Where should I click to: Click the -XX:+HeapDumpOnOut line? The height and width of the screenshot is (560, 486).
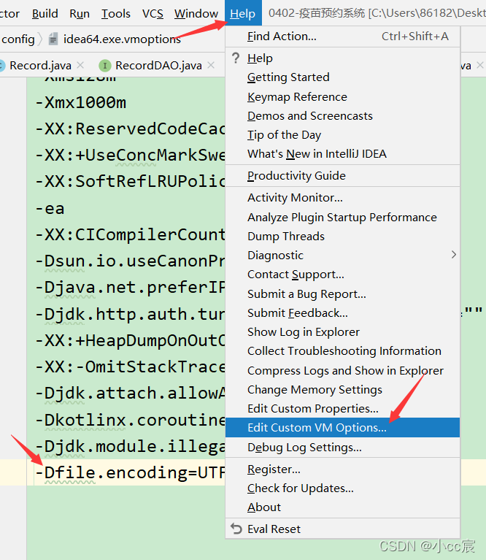pyautogui.click(x=130, y=340)
